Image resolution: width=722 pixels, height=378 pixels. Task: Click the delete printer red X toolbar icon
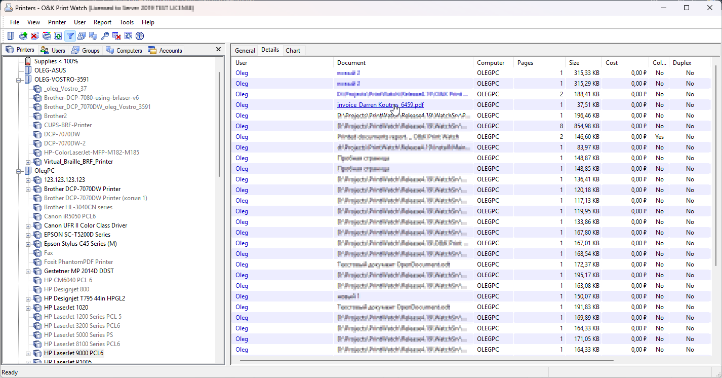(x=34, y=36)
